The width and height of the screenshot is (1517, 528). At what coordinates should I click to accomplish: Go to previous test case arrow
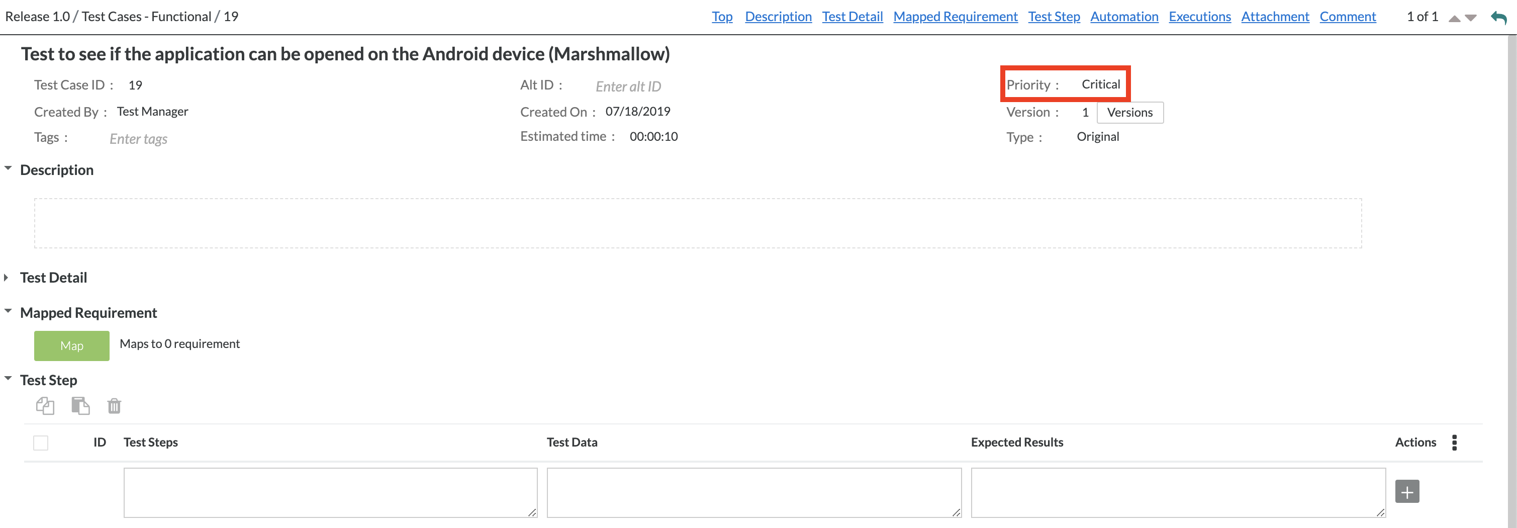(x=1454, y=18)
